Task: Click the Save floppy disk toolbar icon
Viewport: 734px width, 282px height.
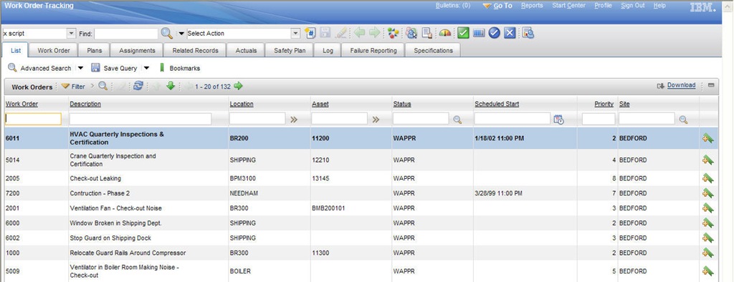Action: click(x=325, y=33)
